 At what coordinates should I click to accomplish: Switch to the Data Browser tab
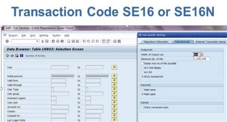[182, 42]
